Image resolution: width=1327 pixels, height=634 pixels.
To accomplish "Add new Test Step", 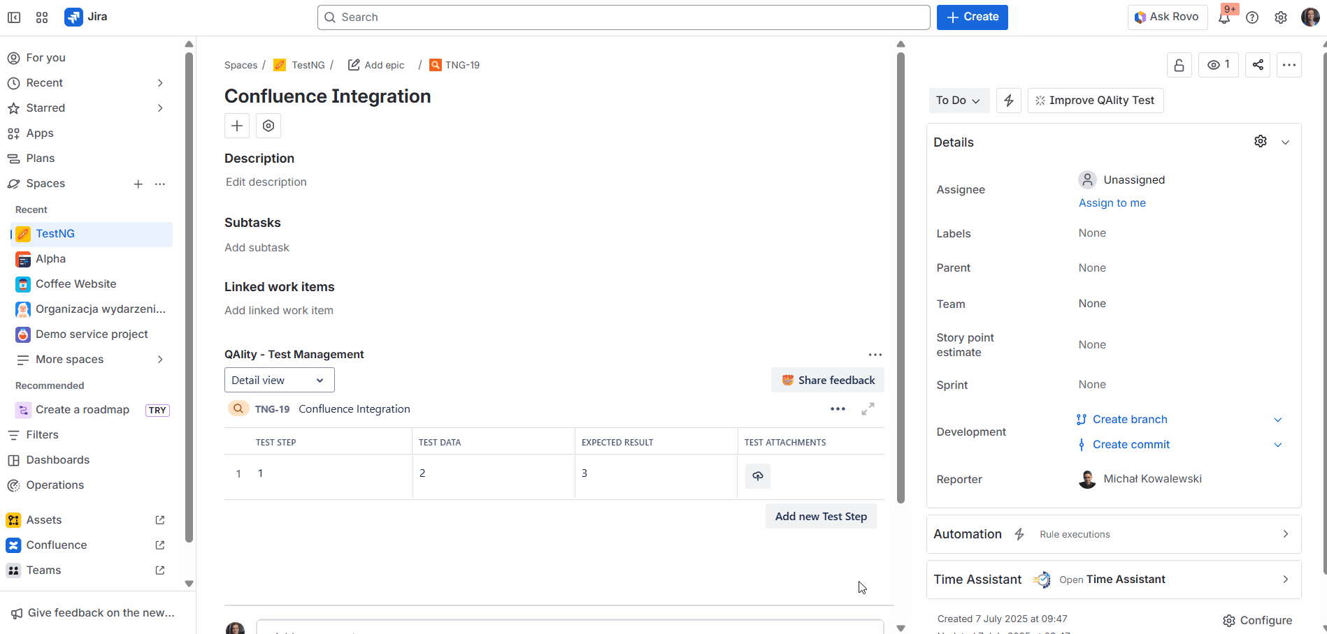I will [821, 517].
